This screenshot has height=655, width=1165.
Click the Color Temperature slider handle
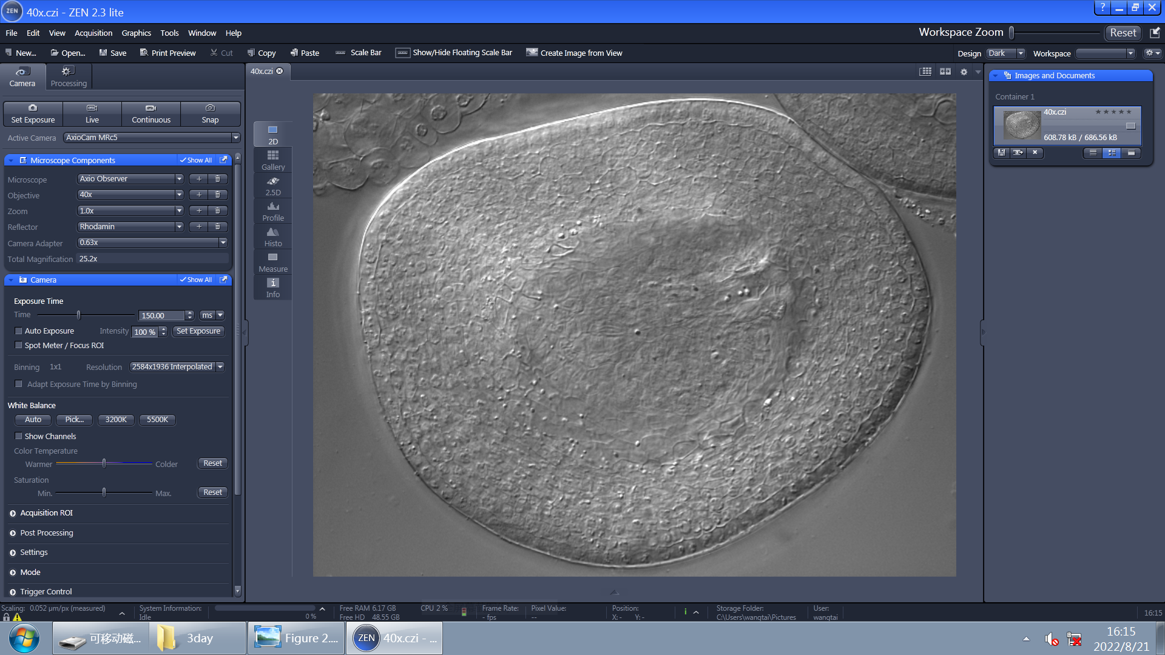pos(104,463)
